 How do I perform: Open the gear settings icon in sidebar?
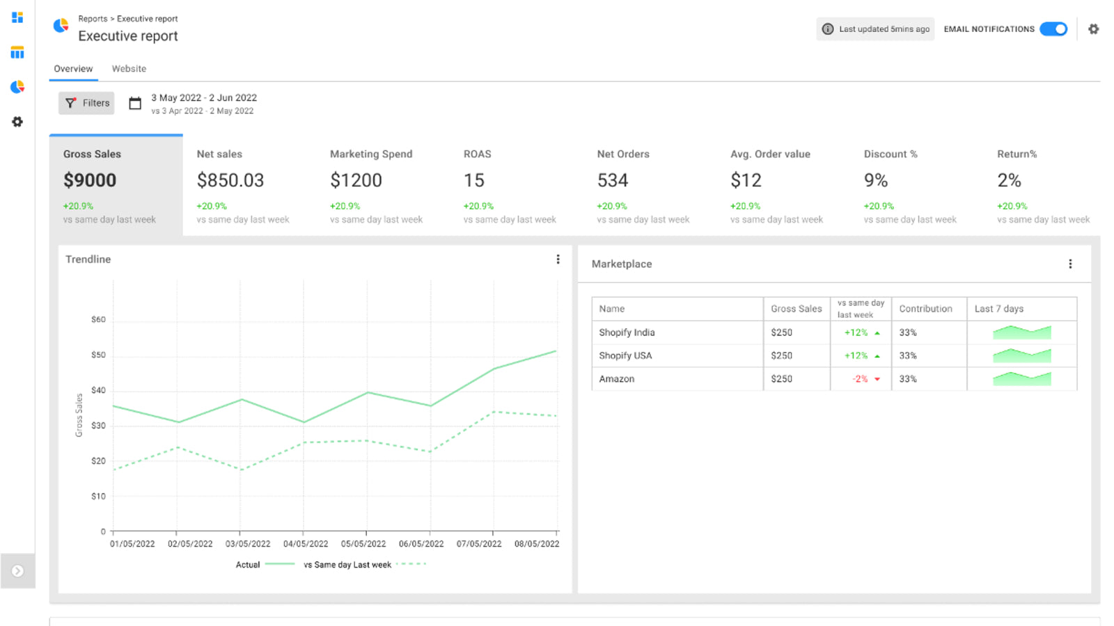(x=17, y=122)
